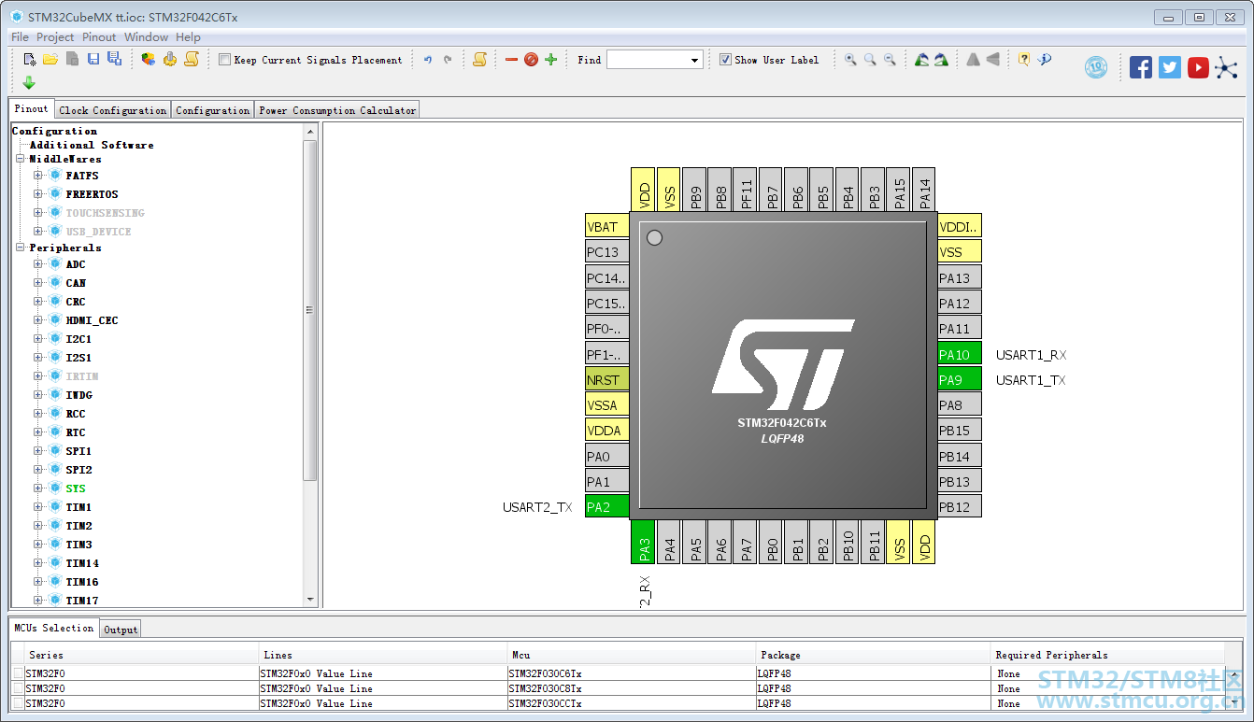The image size is (1254, 722).
Task: Click the blue Save Project floppy icon
Action: coord(93,60)
